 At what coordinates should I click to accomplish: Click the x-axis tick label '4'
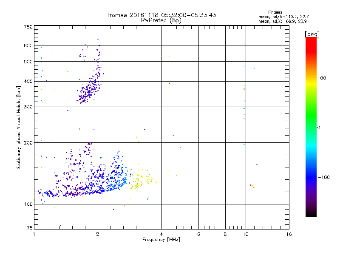(x=161, y=234)
